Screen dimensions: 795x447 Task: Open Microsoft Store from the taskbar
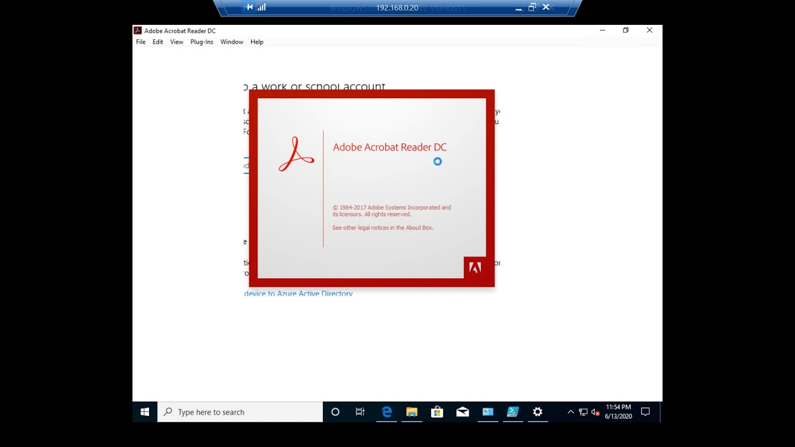(x=437, y=412)
